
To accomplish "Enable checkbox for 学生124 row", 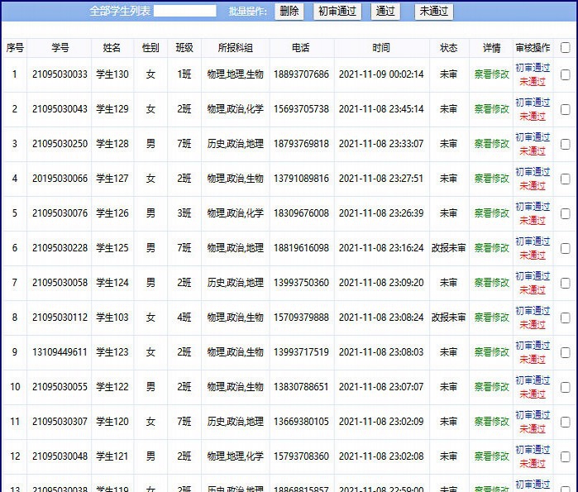I will click(565, 283).
